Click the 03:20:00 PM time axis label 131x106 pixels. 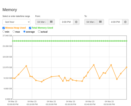click(51, 104)
